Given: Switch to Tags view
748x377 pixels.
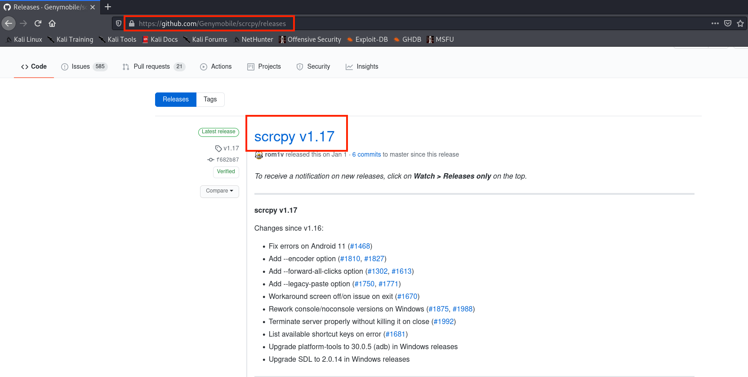Looking at the screenshot, I should pos(210,99).
